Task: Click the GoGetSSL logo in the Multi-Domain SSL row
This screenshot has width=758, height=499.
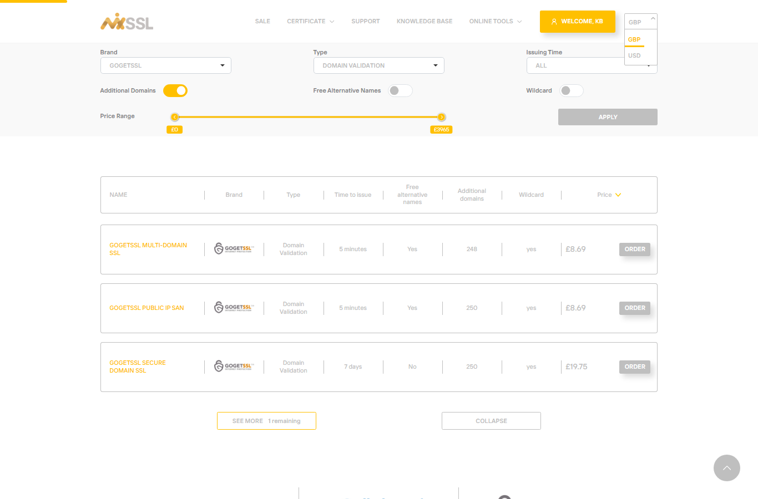Action: [x=234, y=249]
